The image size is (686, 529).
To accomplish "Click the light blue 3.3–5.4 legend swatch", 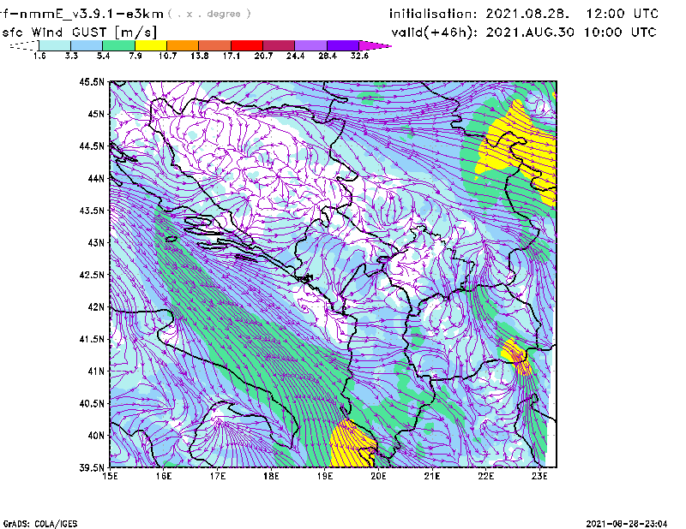I will click(87, 45).
